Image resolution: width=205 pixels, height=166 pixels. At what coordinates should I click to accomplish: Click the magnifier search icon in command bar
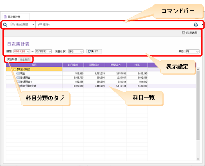[5, 25]
